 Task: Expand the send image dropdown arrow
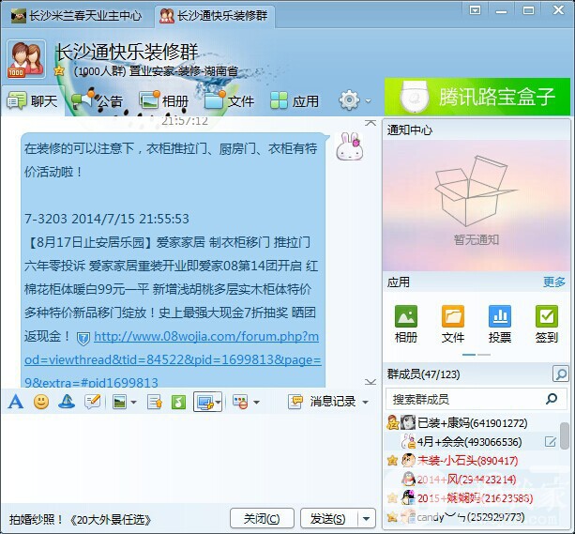click(x=133, y=403)
